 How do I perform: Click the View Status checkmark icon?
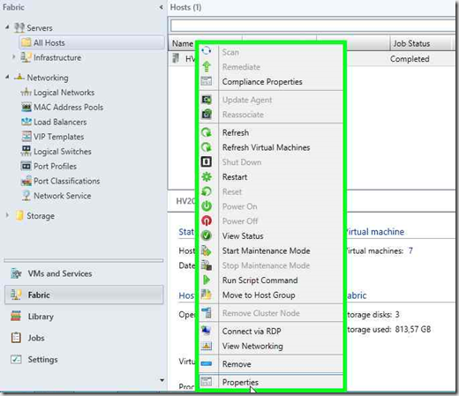207,235
